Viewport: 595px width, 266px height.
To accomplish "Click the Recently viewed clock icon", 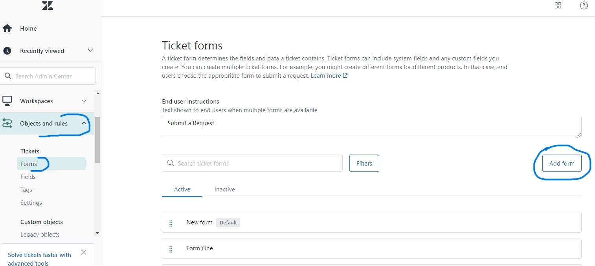I will 7,51.
